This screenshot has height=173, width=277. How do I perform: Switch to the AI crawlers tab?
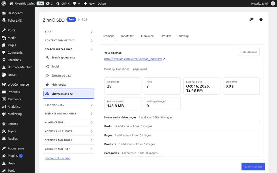[147, 36]
